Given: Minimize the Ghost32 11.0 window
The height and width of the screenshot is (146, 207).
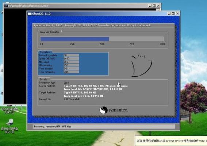Looking at the screenshot, I should click(x=169, y=14).
